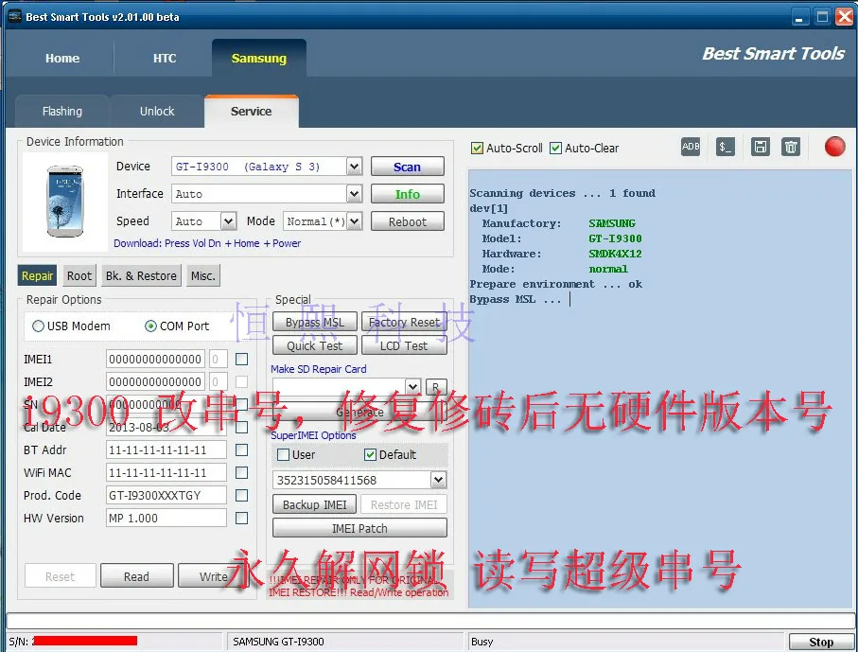
Task: Click the R refresh button
Action: (435, 386)
